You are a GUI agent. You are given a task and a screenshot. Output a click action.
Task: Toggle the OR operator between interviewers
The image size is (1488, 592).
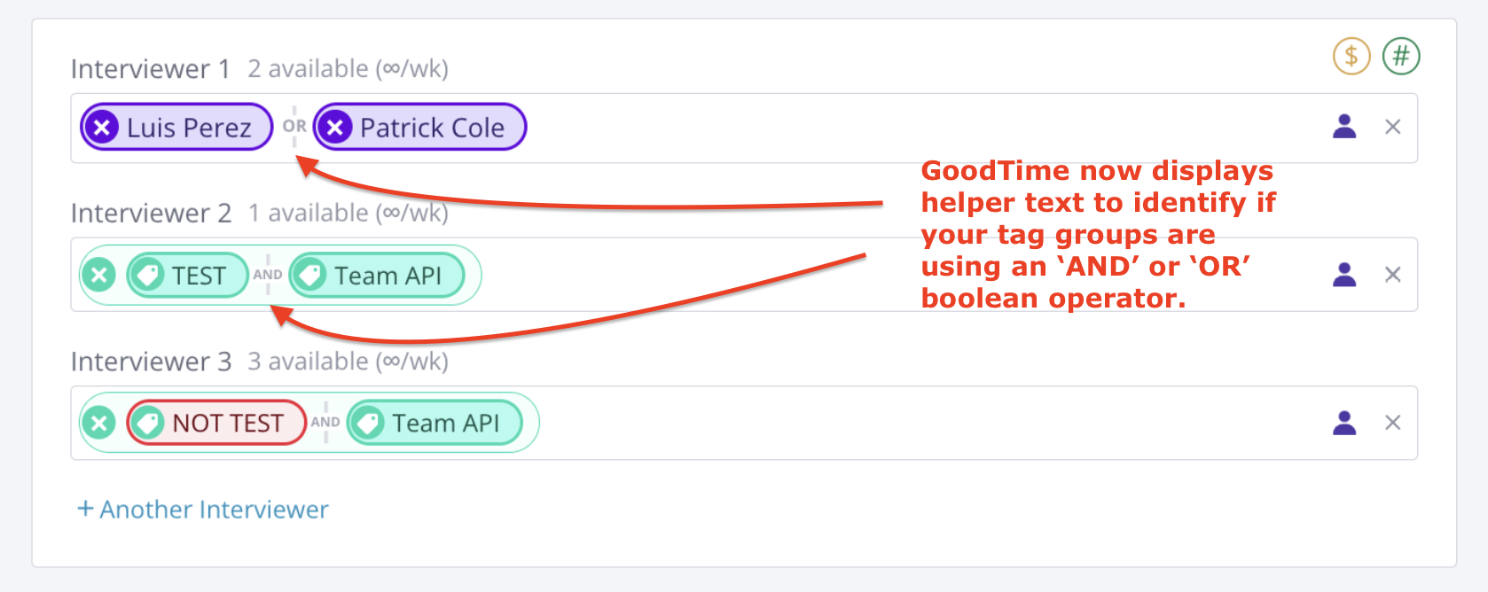(294, 127)
